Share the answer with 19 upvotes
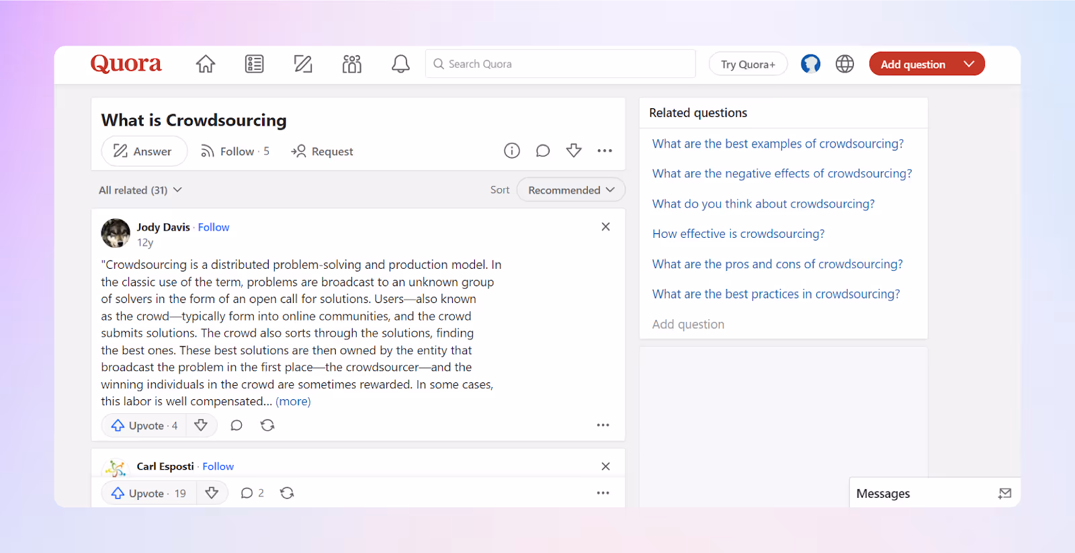Viewport: 1075px width, 553px height. click(287, 493)
